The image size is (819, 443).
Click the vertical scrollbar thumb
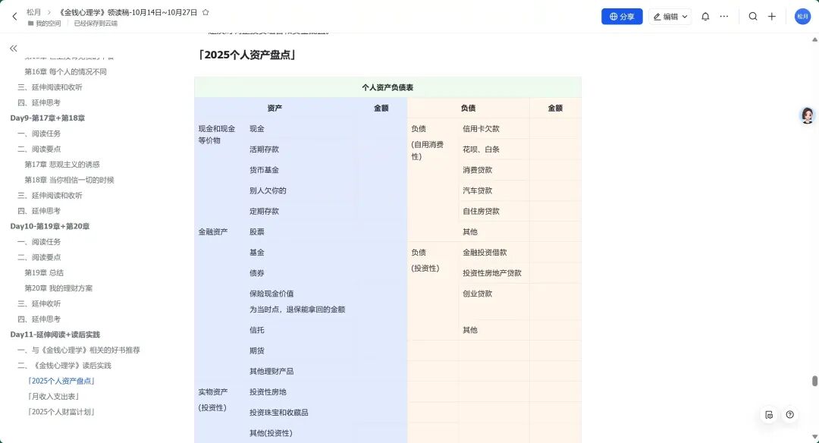(x=814, y=381)
